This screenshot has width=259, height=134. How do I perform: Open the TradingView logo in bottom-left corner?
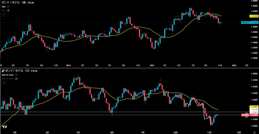(4, 127)
